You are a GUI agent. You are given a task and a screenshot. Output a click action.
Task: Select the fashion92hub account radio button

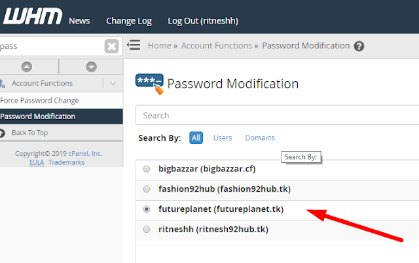(x=146, y=189)
